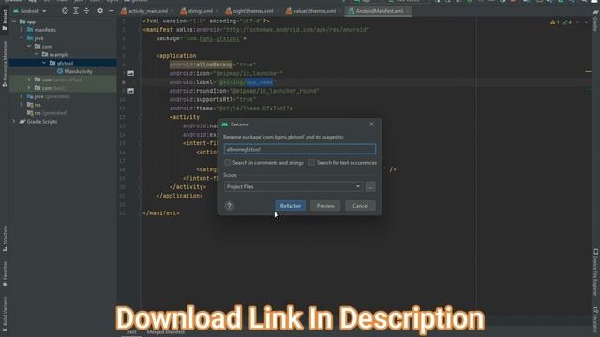600x337 pixels.
Task: Collapse the gfxtool package arrow
Action: pos(44,63)
